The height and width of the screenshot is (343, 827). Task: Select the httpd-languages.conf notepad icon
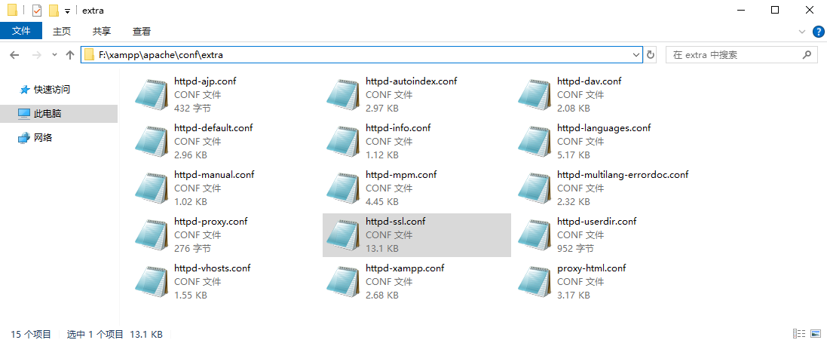(x=534, y=142)
